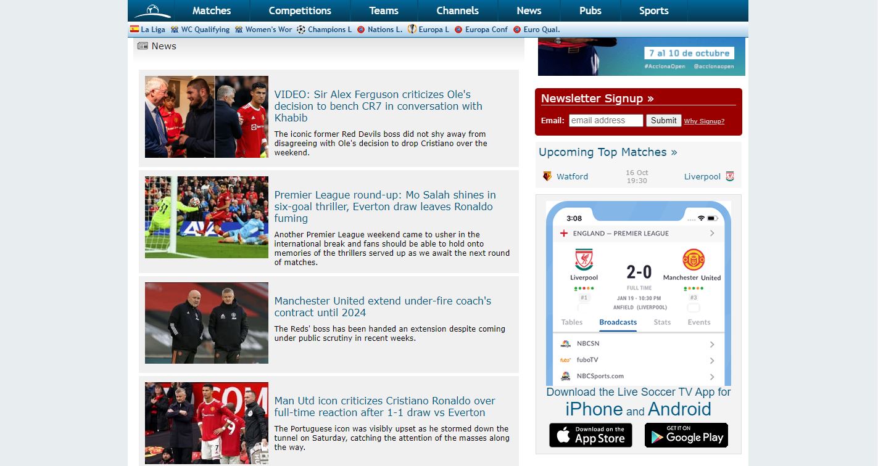Click the Watford club crest icon
878x466 pixels.
point(547,176)
